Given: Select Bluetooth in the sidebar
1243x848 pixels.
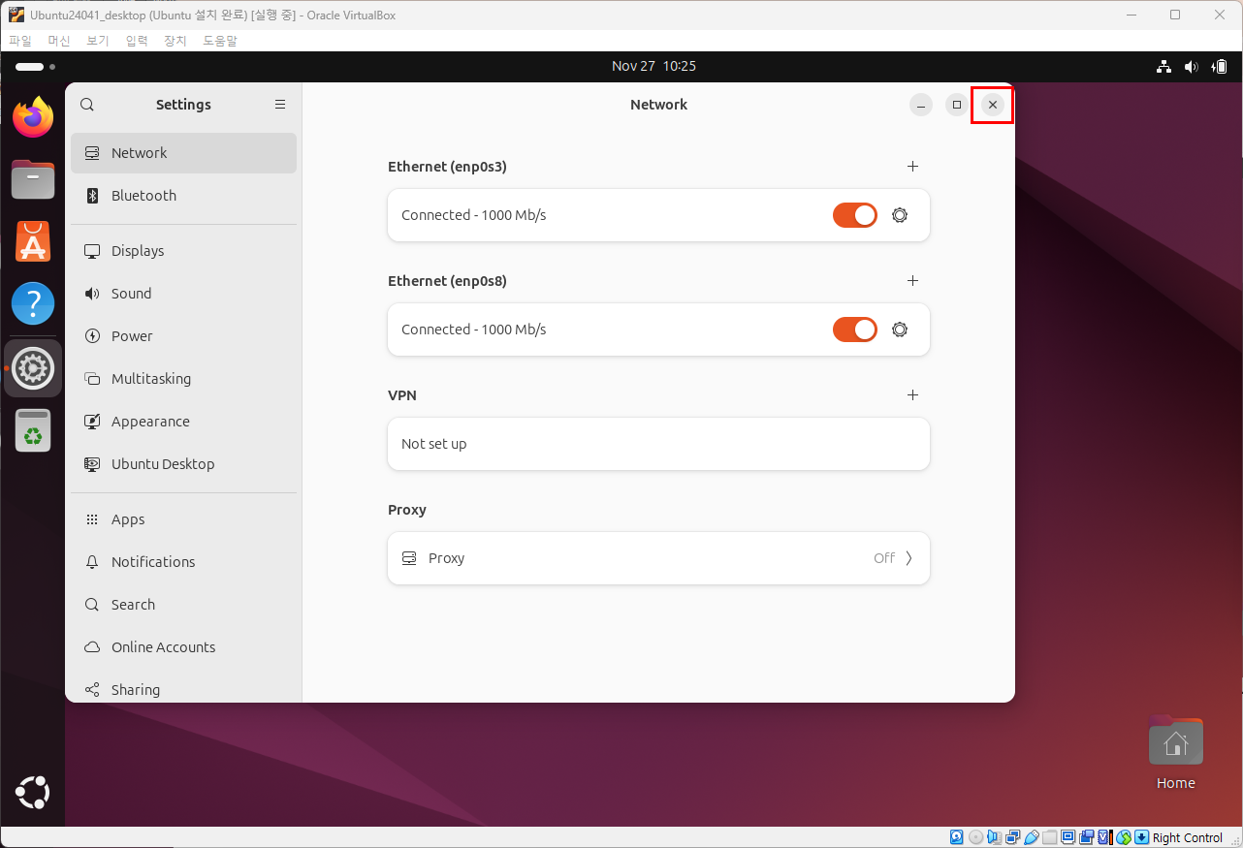Looking at the screenshot, I should coord(183,196).
